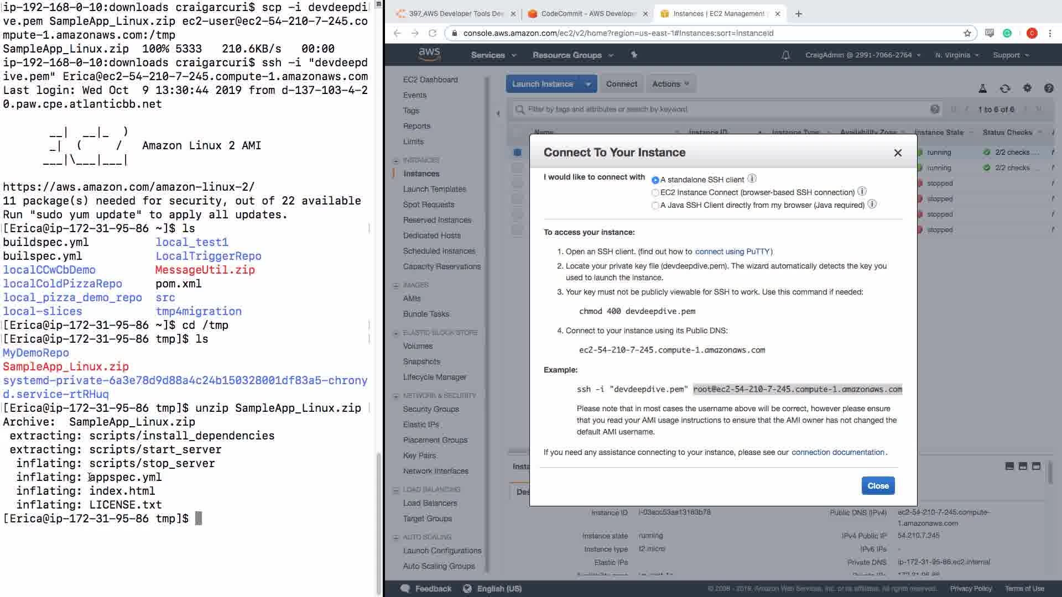Bookmark page with the star icon

tap(967, 33)
